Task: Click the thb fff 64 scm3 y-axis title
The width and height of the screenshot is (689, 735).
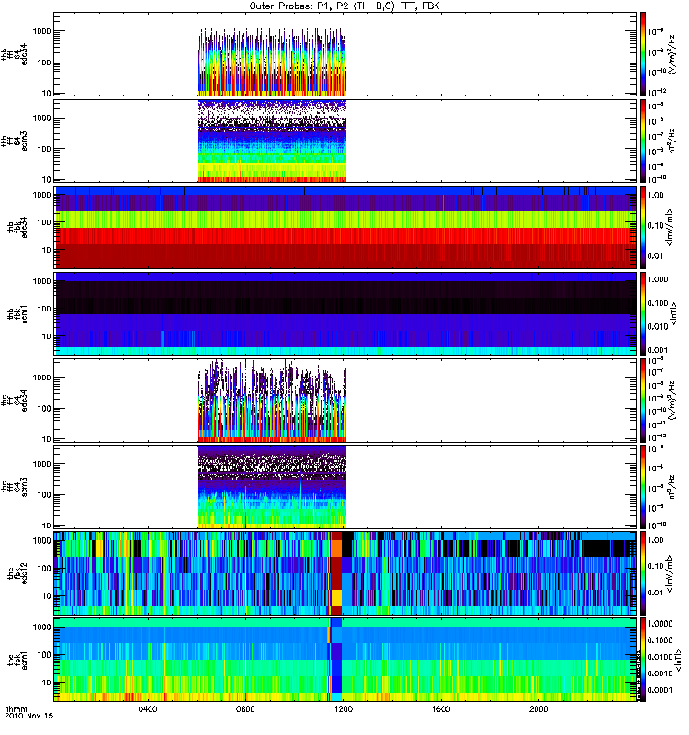Action: point(14,141)
